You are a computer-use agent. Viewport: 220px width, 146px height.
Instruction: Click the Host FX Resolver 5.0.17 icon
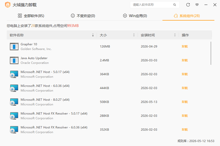point(14,116)
